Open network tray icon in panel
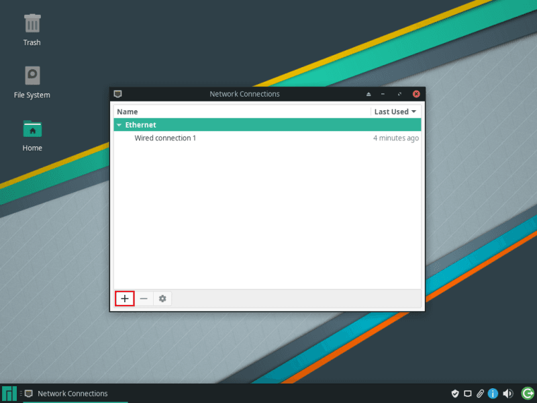The height and width of the screenshot is (403, 537). 467,394
